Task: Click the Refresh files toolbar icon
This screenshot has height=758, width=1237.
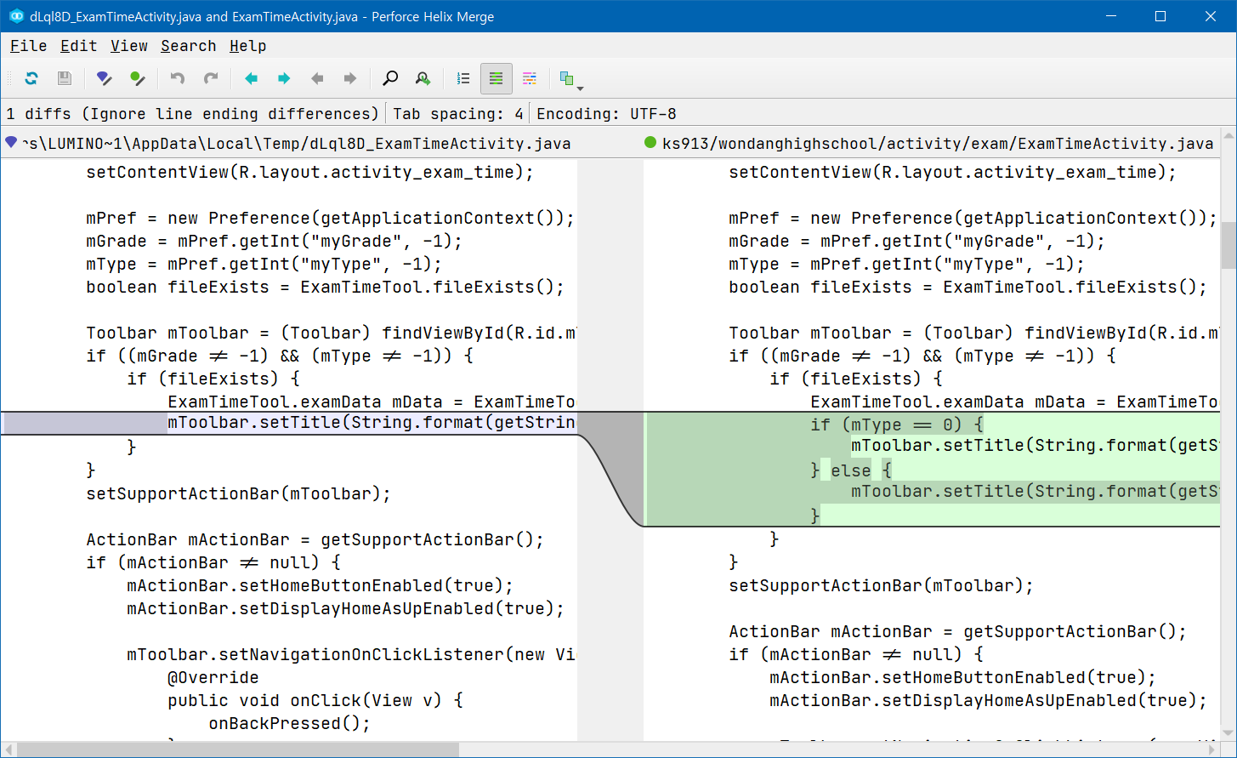Action: [x=31, y=78]
